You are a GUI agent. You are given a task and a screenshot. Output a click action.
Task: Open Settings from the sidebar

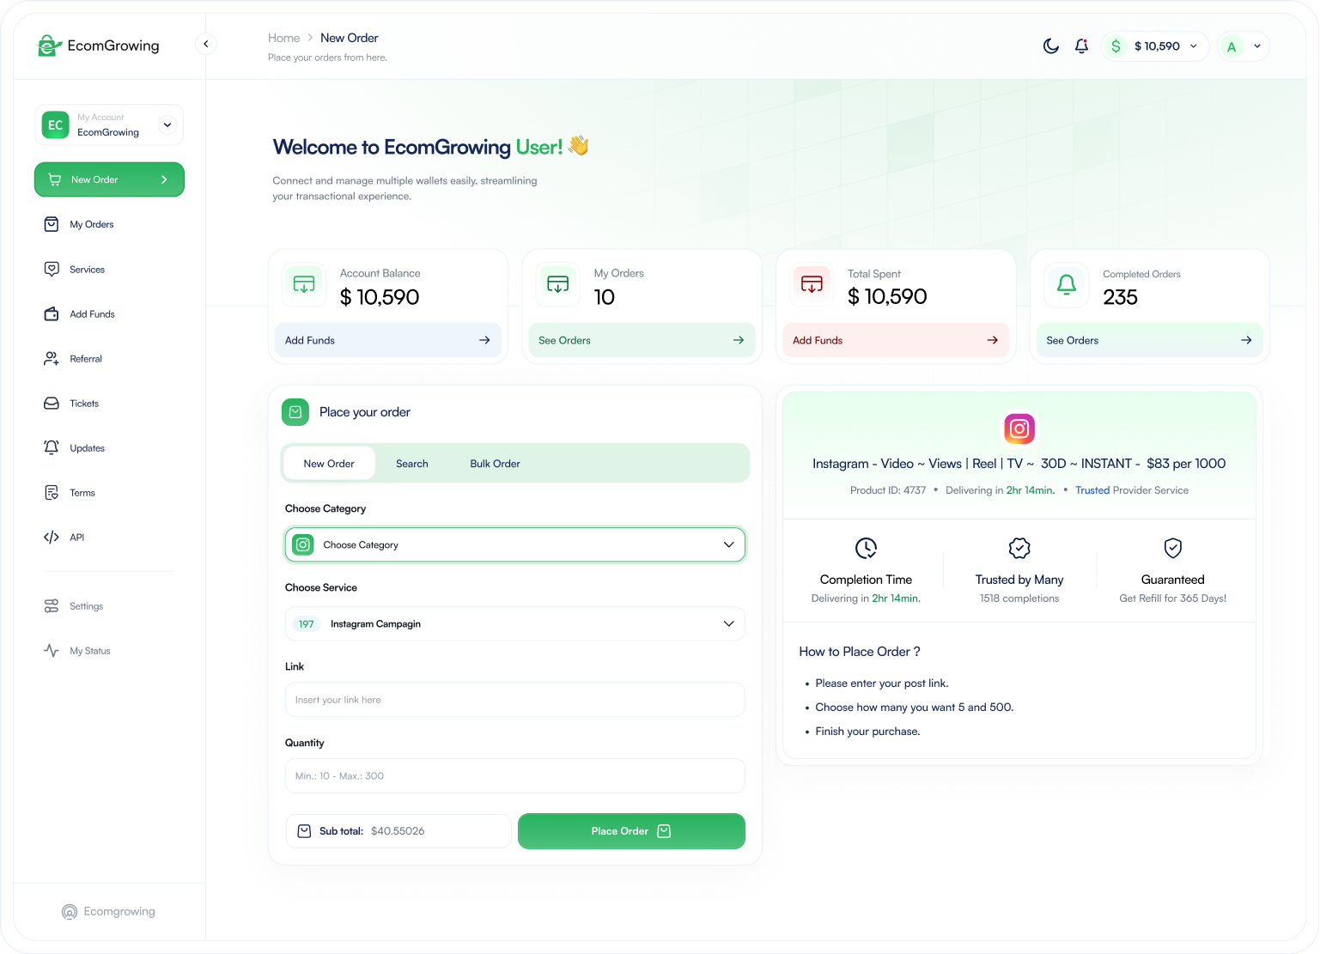pyautogui.click(x=86, y=606)
